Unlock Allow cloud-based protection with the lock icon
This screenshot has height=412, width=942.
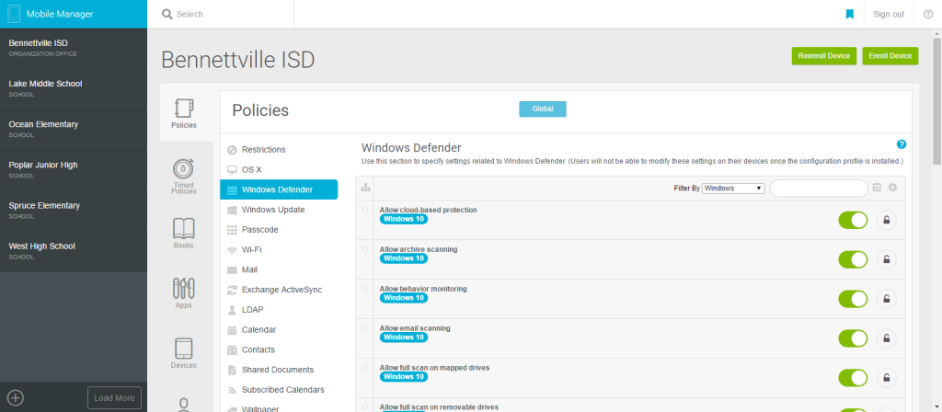tap(886, 220)
